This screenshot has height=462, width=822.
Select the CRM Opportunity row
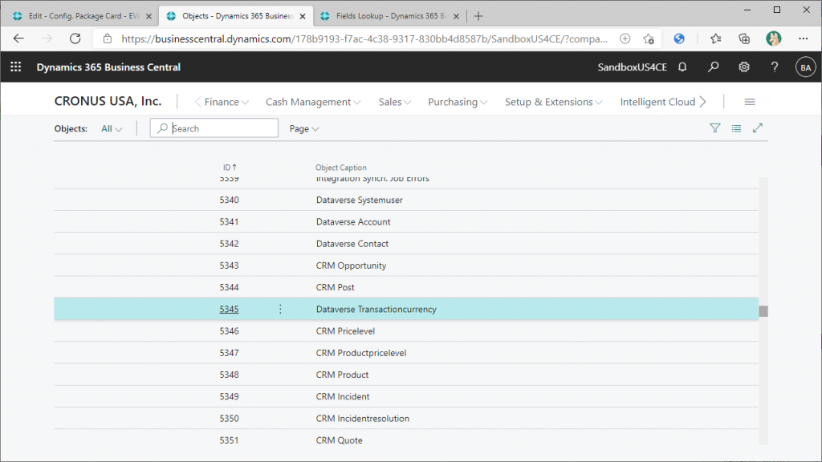(x=406, y=265)
